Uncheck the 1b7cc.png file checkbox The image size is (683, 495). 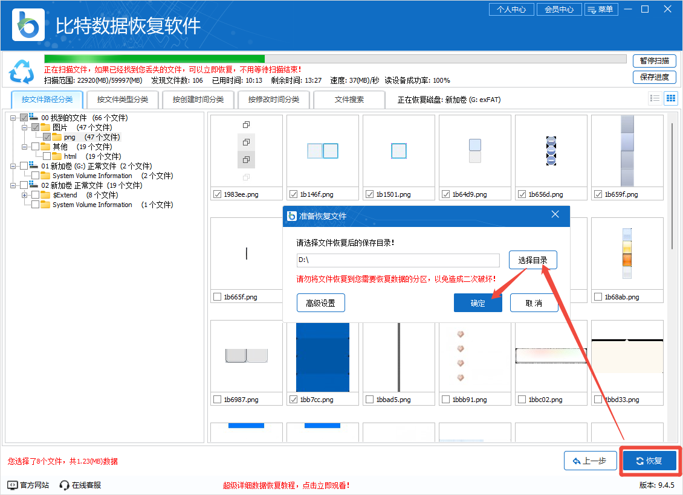point(293,399)
